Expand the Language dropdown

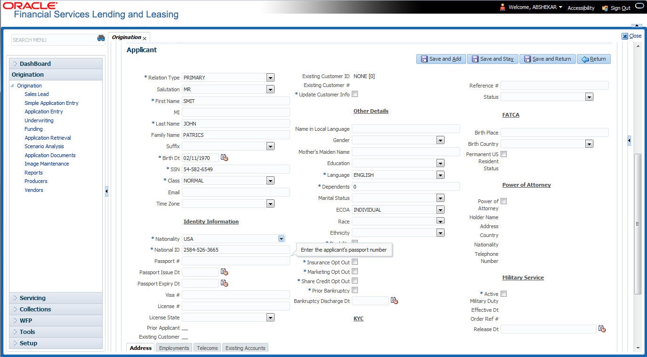440,175
